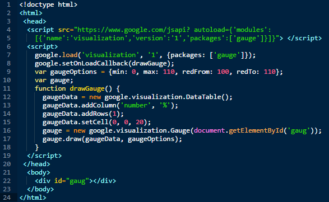Image resolution: width=329 pixels, height=202 pixels.
Task: Click 'autoload=' text in script src
Action: point(211,30)
